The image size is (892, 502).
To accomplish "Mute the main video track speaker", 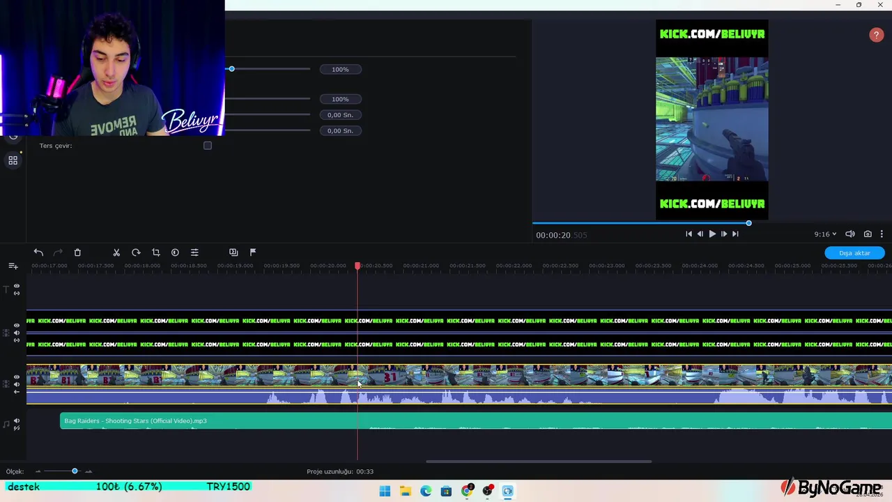I will (17, 385).
